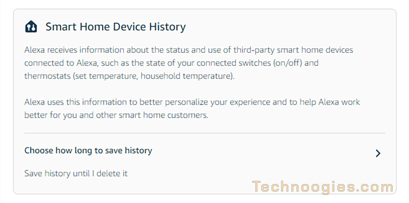The height and width of the screenshot is (203, 409).
Task: Click the paragraph starting Alexa uses this information
Action: point(192,108)
